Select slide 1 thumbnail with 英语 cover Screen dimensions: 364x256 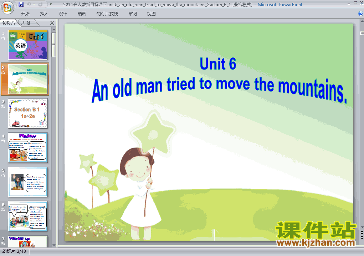point(28,45)
